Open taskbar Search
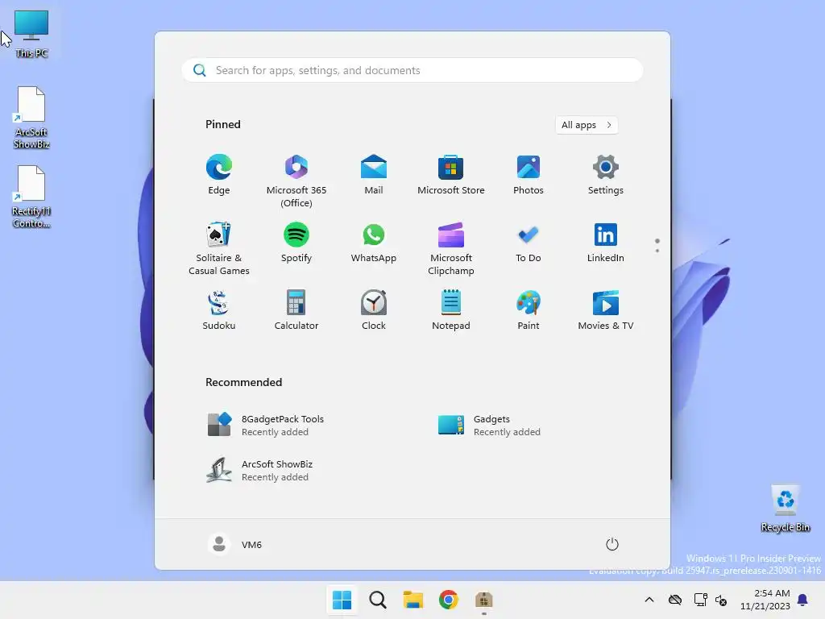Image resolution: width=825 pixels, height=619 pixels. pyautogui.click(x=378, y=600)
